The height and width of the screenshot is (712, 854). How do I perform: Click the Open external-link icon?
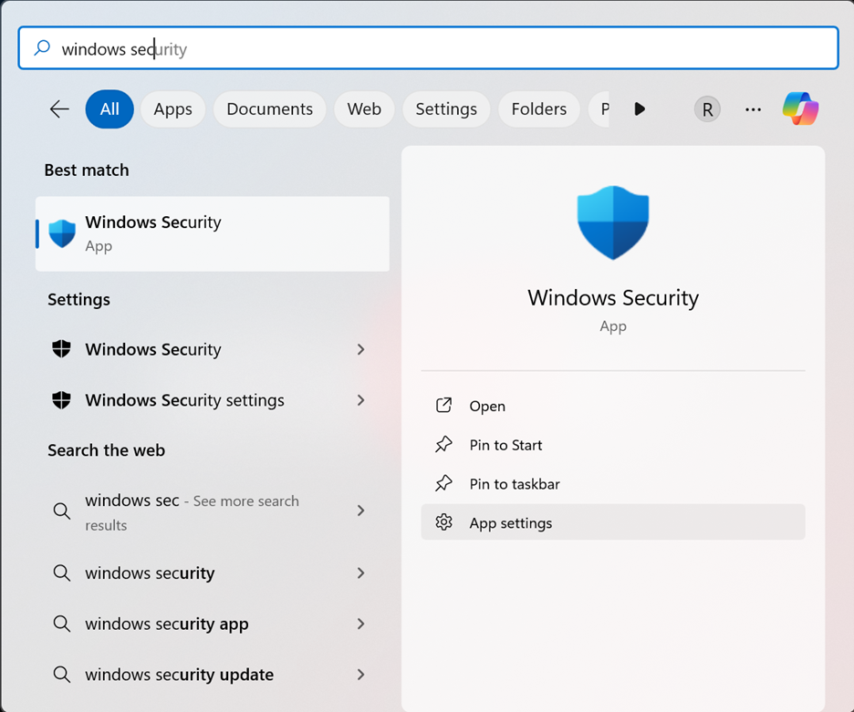coord(444,406)
